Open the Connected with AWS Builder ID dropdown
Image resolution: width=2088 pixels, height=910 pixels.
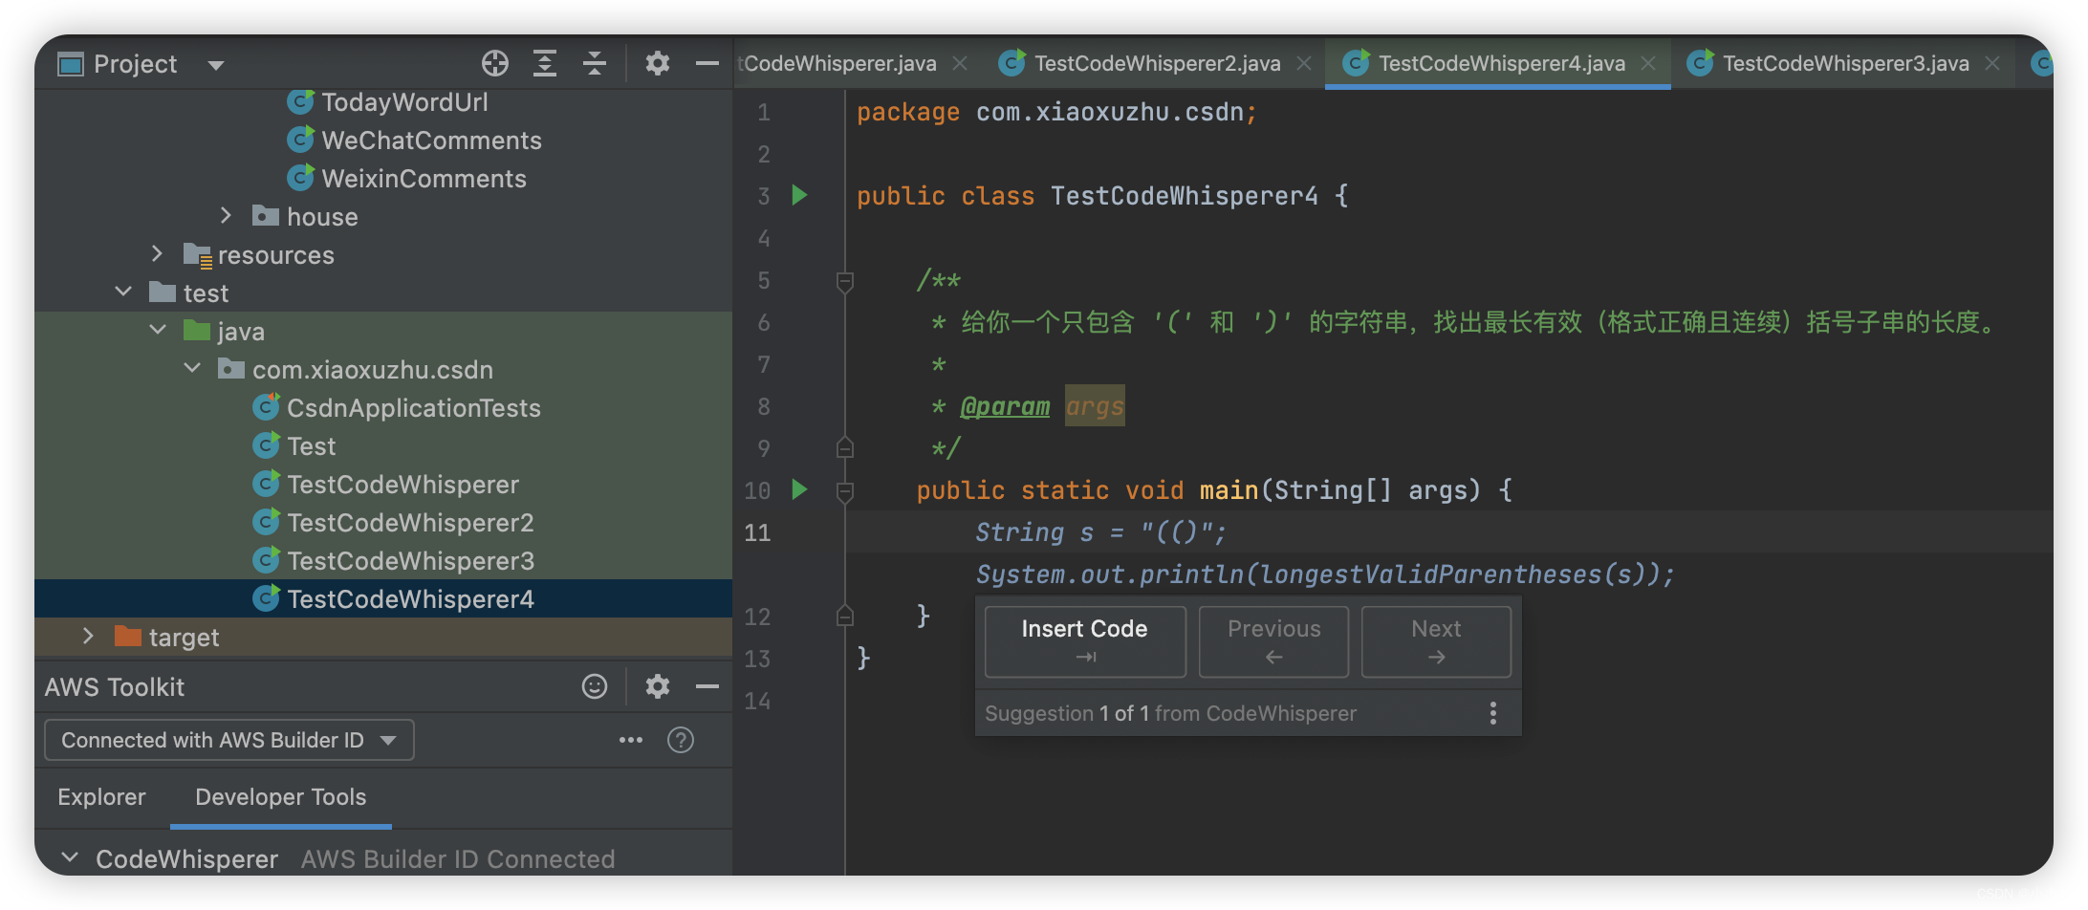[229, 740]
